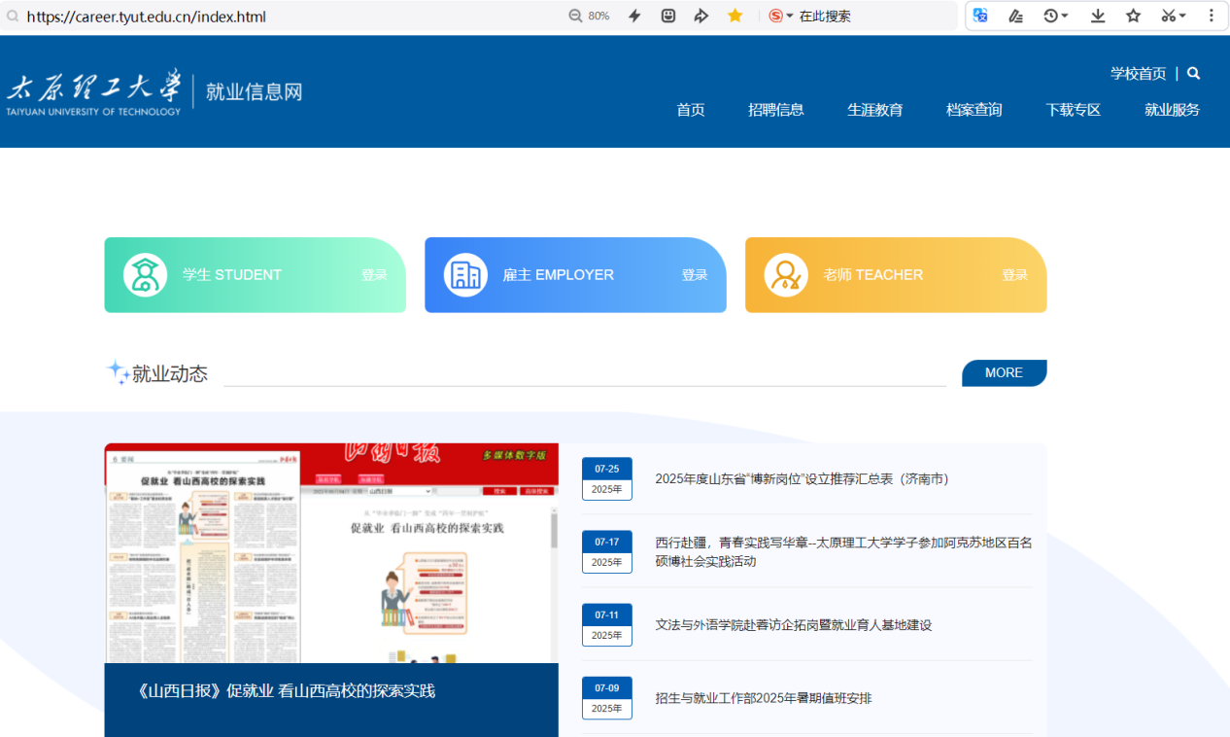
Task: Click the smiley face icon in address bar
Action: point(668,16)
